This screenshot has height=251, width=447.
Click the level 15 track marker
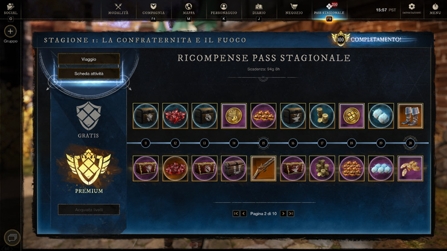(263, 143)
